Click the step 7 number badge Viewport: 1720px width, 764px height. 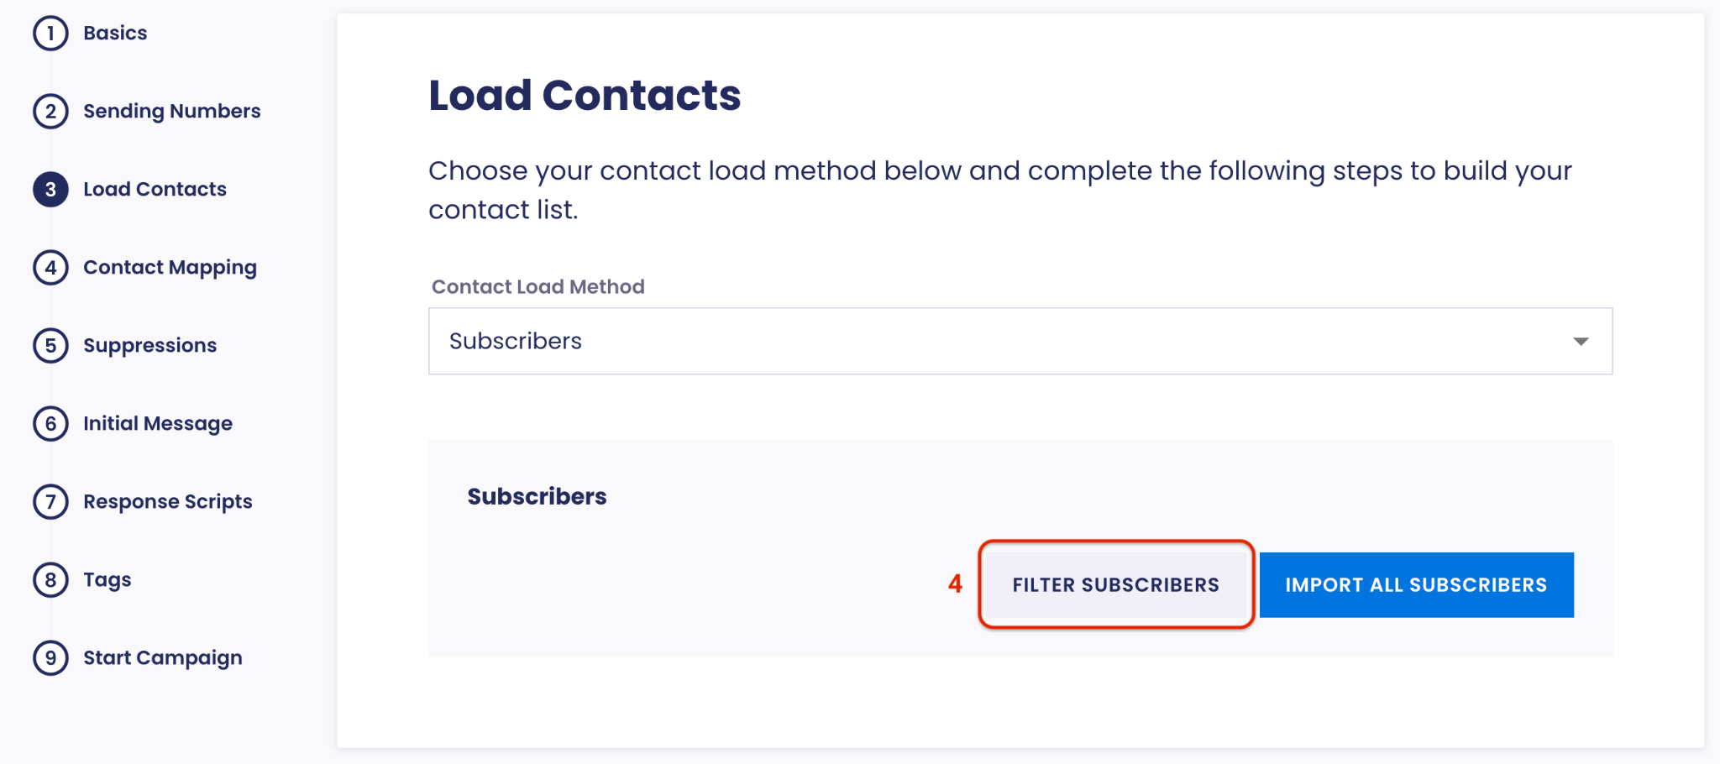[x=50, y=502]
